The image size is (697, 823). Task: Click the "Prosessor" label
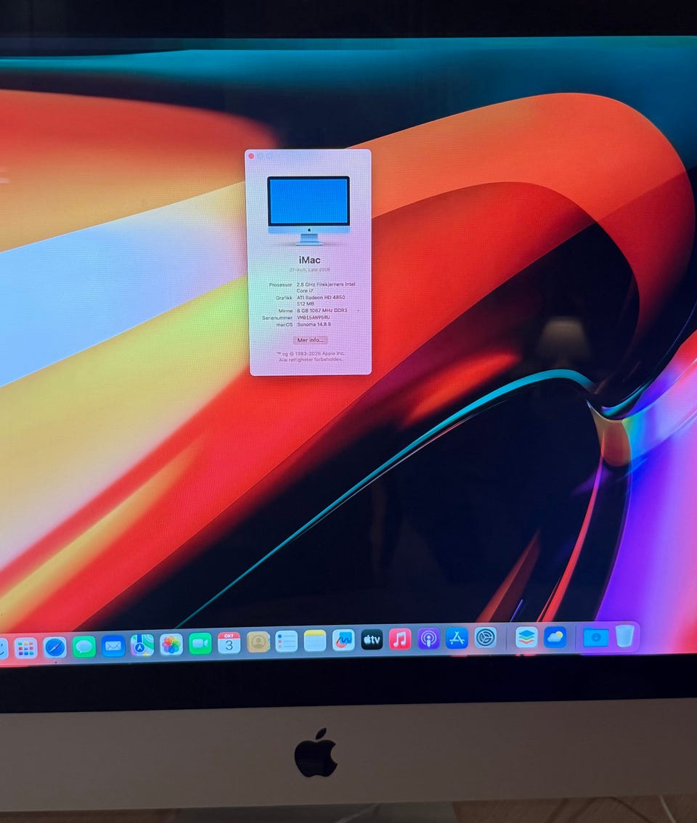280,285
